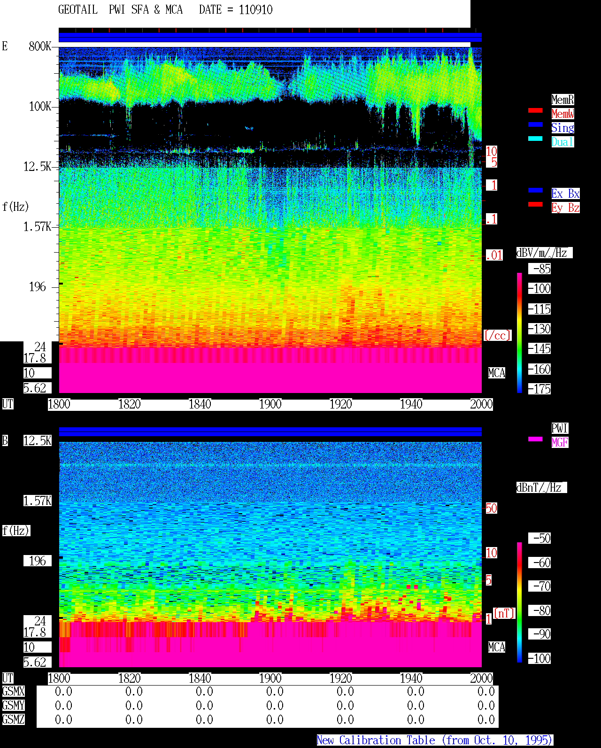This screenshot has width=601, height=748.
Task: Click the MCA label beside electric panel
Action: coord(497,373)
